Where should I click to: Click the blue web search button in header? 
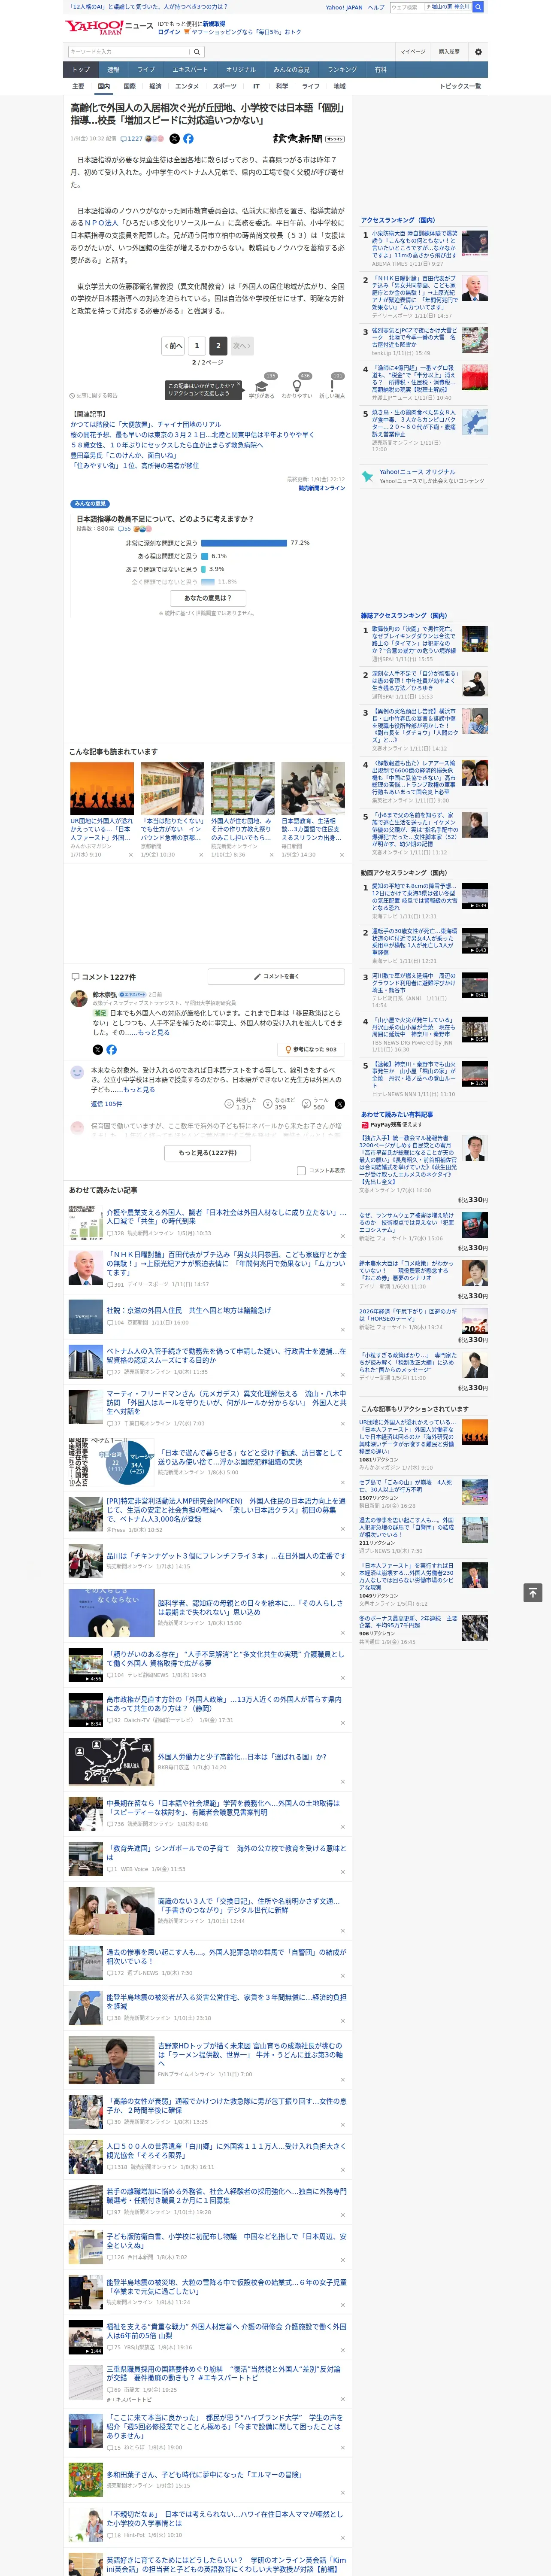click(478, 7)
